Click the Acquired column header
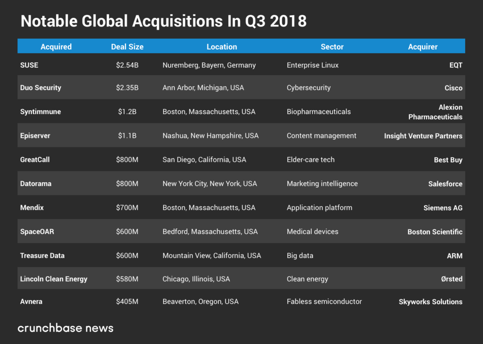483x344 pixels. [x=56, y=47]
